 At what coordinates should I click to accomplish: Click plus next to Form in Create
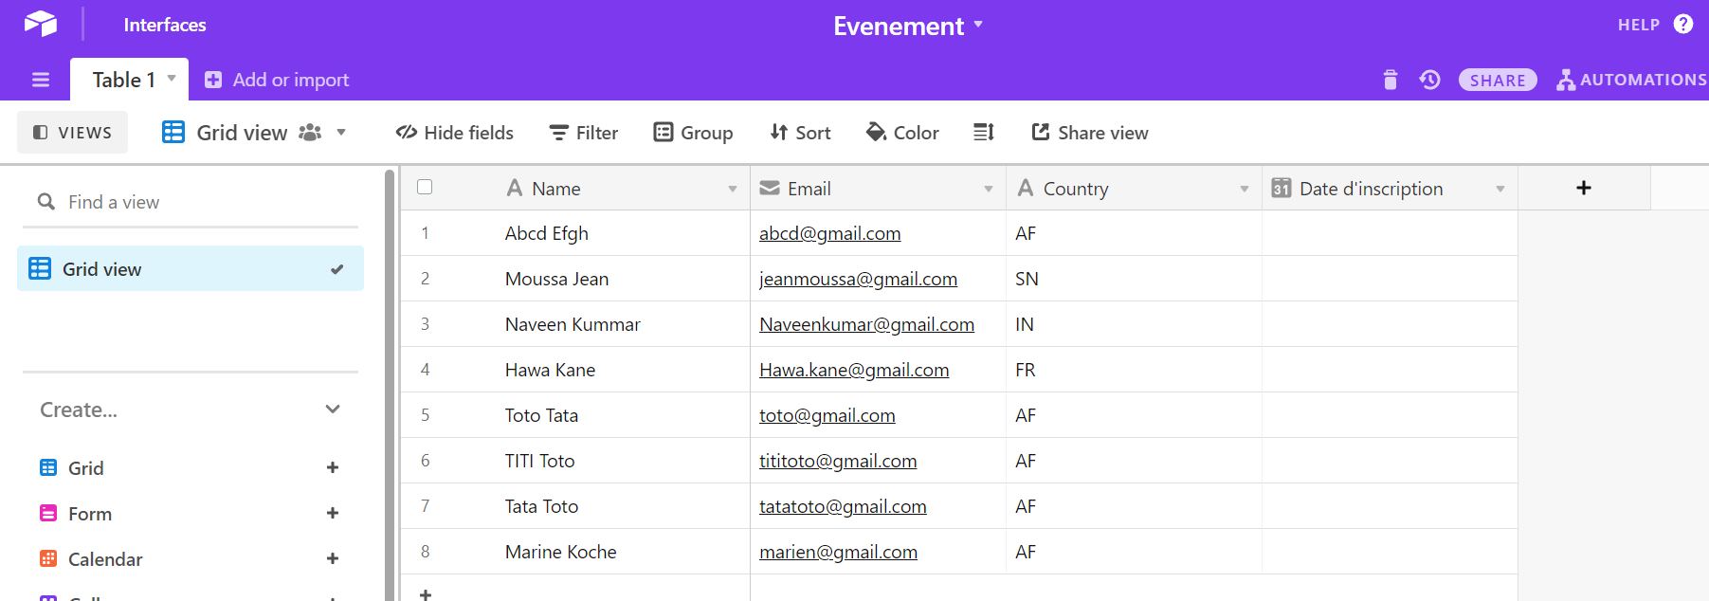(x=333, y=513)
